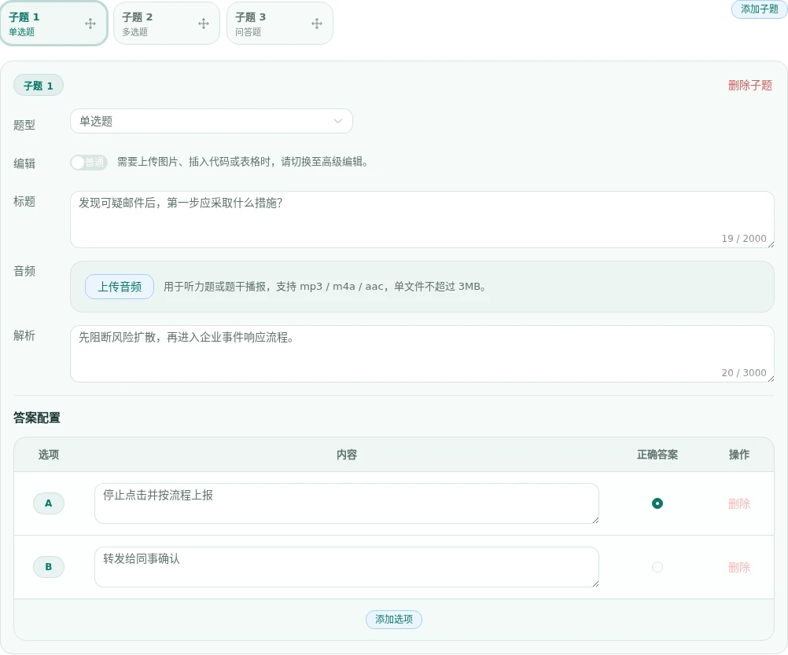
Task: Focus the 解析 text area
Action: tap(422, 354)
